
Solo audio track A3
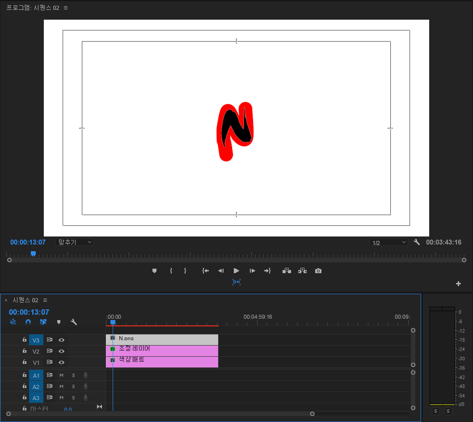73,397
